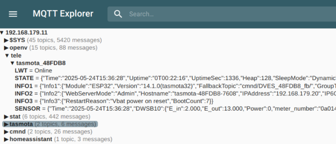This screenshot has width=336, height=144.
Task: Select the STATE topic entry
Action: (24, 78)
